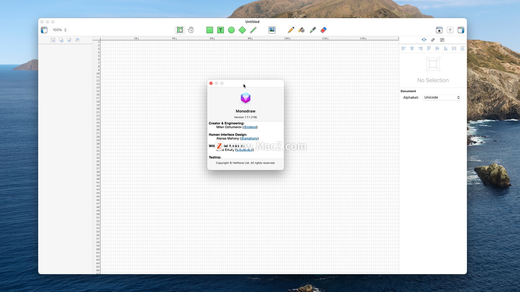Click 'Human Interface Design:' heading

tap(228, 135)
